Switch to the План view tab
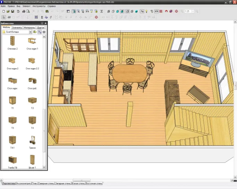Screen dimensions: 237x189 coord(34,183)
